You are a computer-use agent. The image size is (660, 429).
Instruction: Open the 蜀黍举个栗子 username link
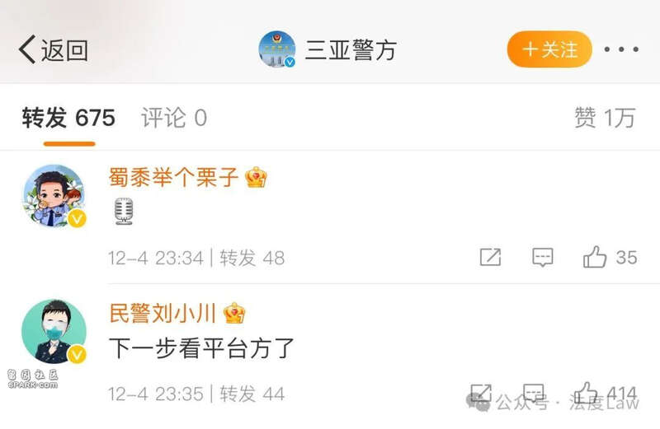pyautogui.click(x=174, y=177)
